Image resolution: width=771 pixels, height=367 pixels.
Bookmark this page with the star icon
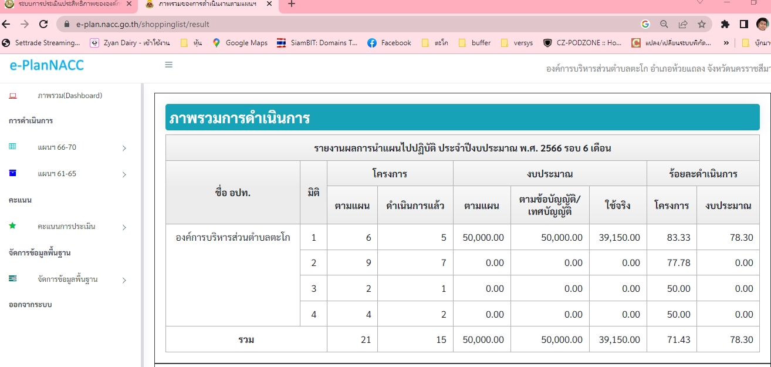[701, 24]
